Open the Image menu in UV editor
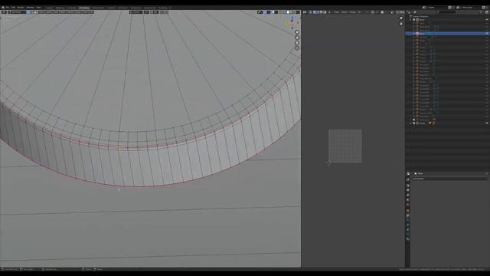 (352, 12)
